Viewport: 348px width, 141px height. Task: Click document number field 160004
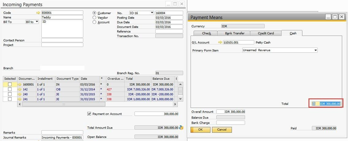[169, 13]
